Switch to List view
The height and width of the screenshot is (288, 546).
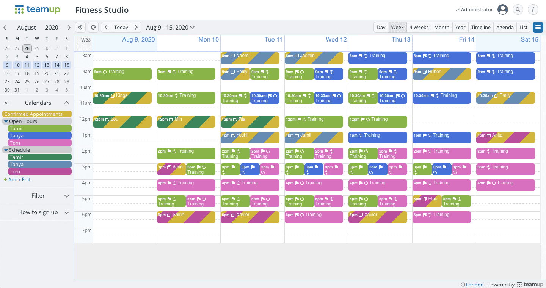point(524,27)
